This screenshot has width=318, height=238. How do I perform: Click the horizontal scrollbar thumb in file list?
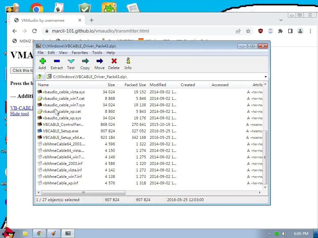tap(83, 192)
